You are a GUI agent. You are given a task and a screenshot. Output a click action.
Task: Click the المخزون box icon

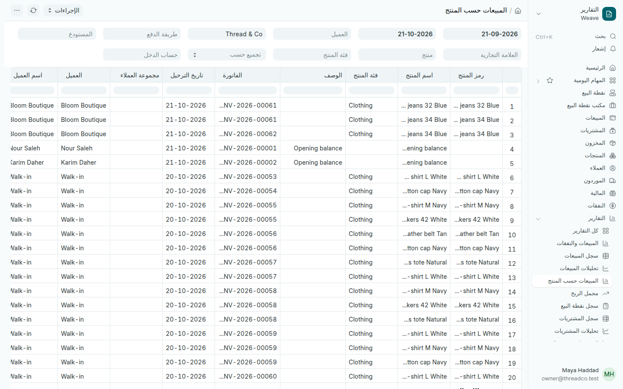[613, 143]
